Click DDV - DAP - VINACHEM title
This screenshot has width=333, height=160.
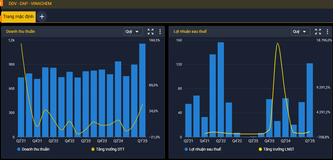30,4
